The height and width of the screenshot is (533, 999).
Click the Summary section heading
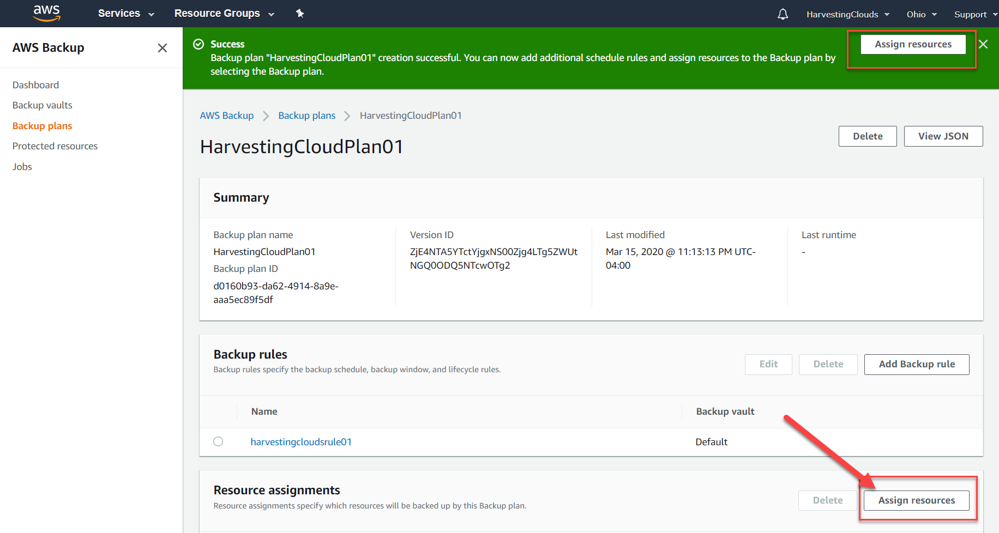tap(242, 197)
